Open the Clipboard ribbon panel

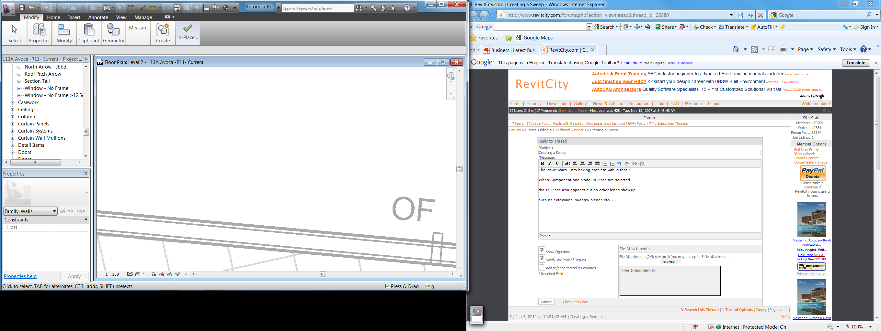pyautogui.click(x=89, y=33)
